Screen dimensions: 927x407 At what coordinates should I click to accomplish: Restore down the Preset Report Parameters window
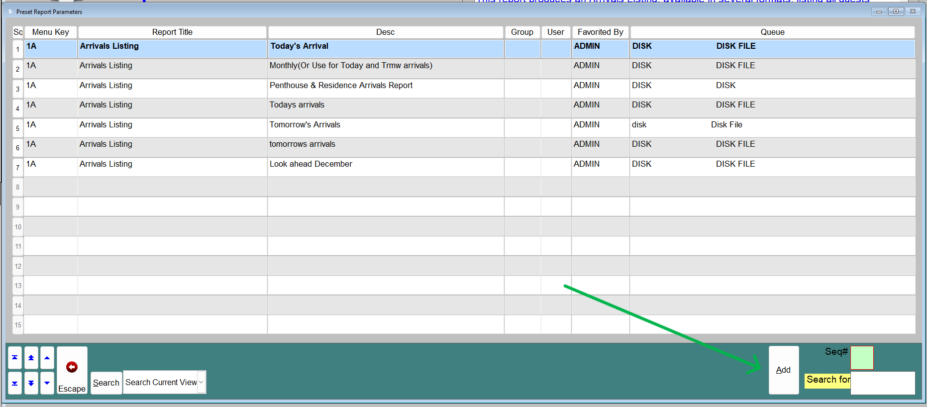[x=896, y=11]
